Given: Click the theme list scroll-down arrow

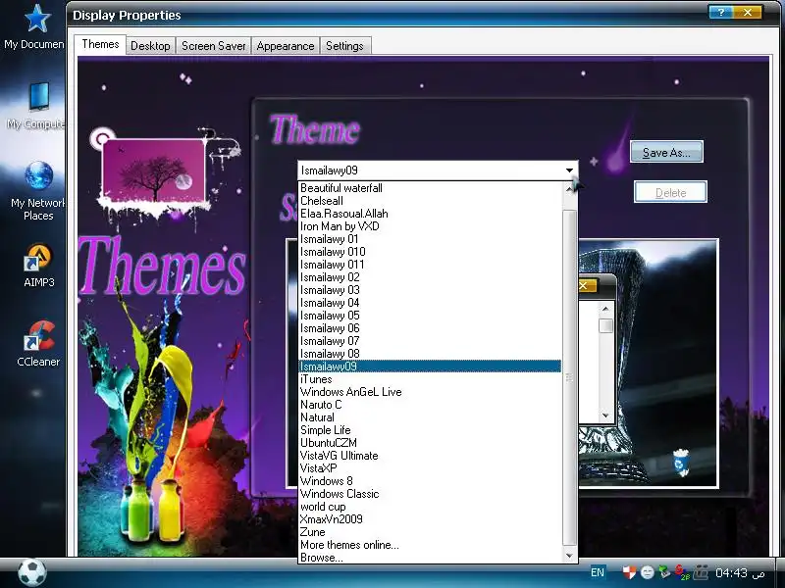Looking at the screenshot, I should (x=569, y=556).
